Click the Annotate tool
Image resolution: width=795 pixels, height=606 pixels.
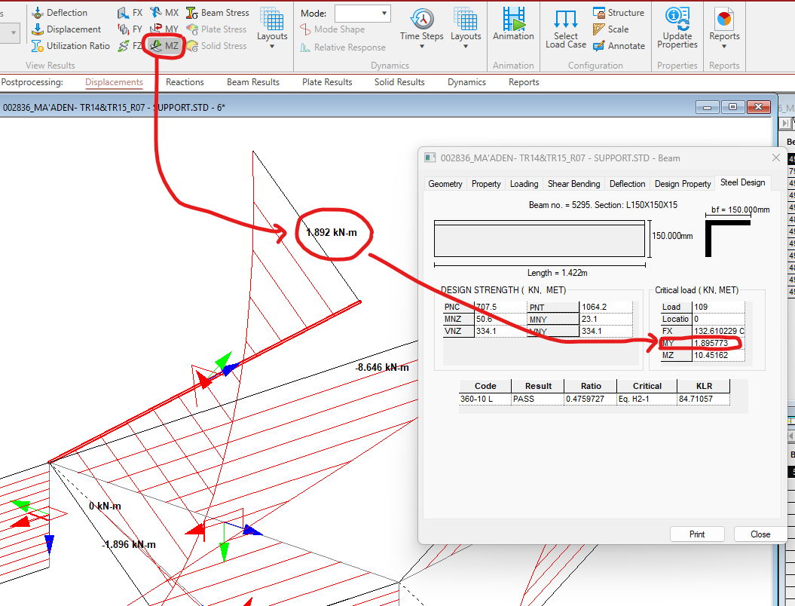(619, 46)
